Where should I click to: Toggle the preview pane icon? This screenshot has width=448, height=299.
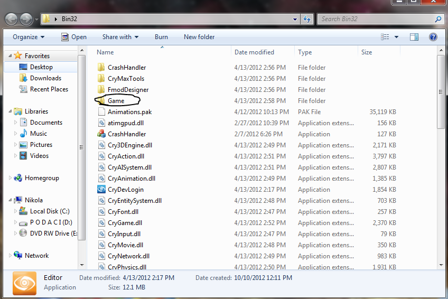pos(414,37)
